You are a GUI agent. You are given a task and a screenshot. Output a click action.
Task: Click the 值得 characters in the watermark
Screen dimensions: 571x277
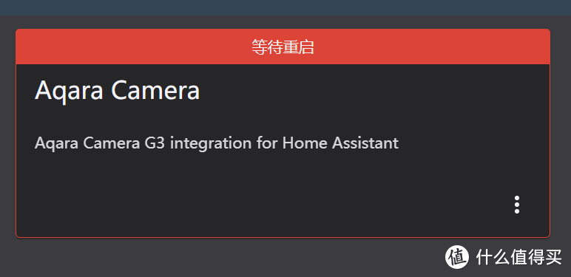528,257
